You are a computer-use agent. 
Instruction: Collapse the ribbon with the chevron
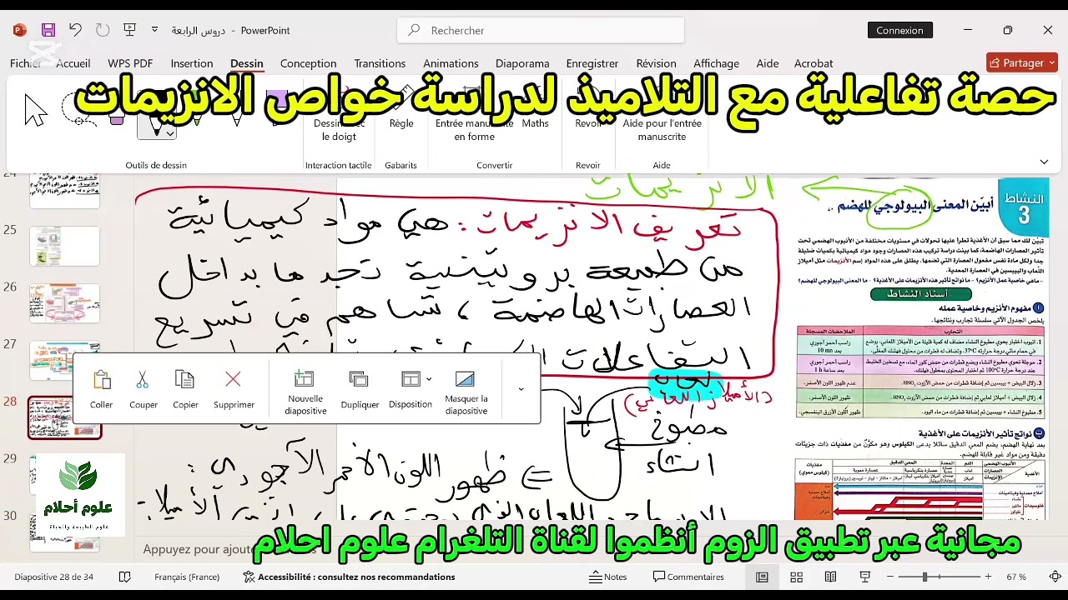click(x=1044, y=162)
